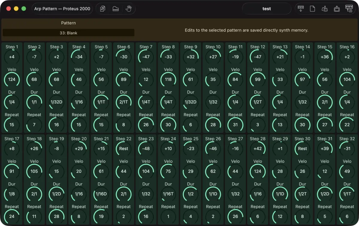359x226 pixels.
Task: Click the Step 14 Velo knob showing 97
Action: pyautogui.click(x=302, y=80)
